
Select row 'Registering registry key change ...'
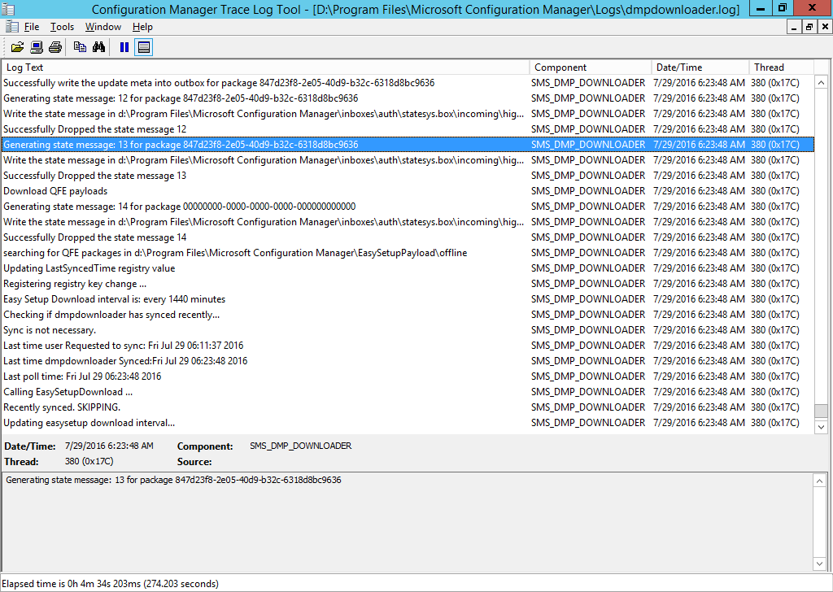pos(408,284)
